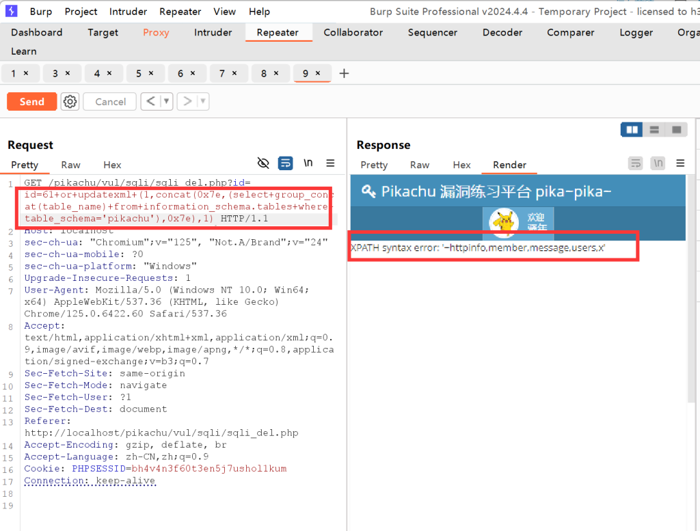Viewport: 700px width, 531px height.
Task: Expand the back history dropdown arrow
Action: [x=167, y=101]
